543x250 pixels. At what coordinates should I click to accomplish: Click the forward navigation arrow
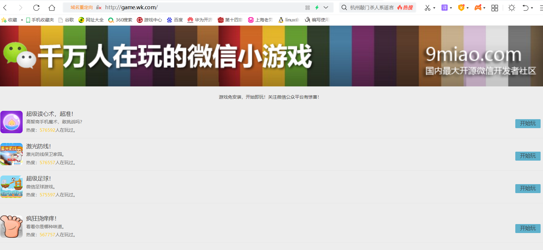21,8
